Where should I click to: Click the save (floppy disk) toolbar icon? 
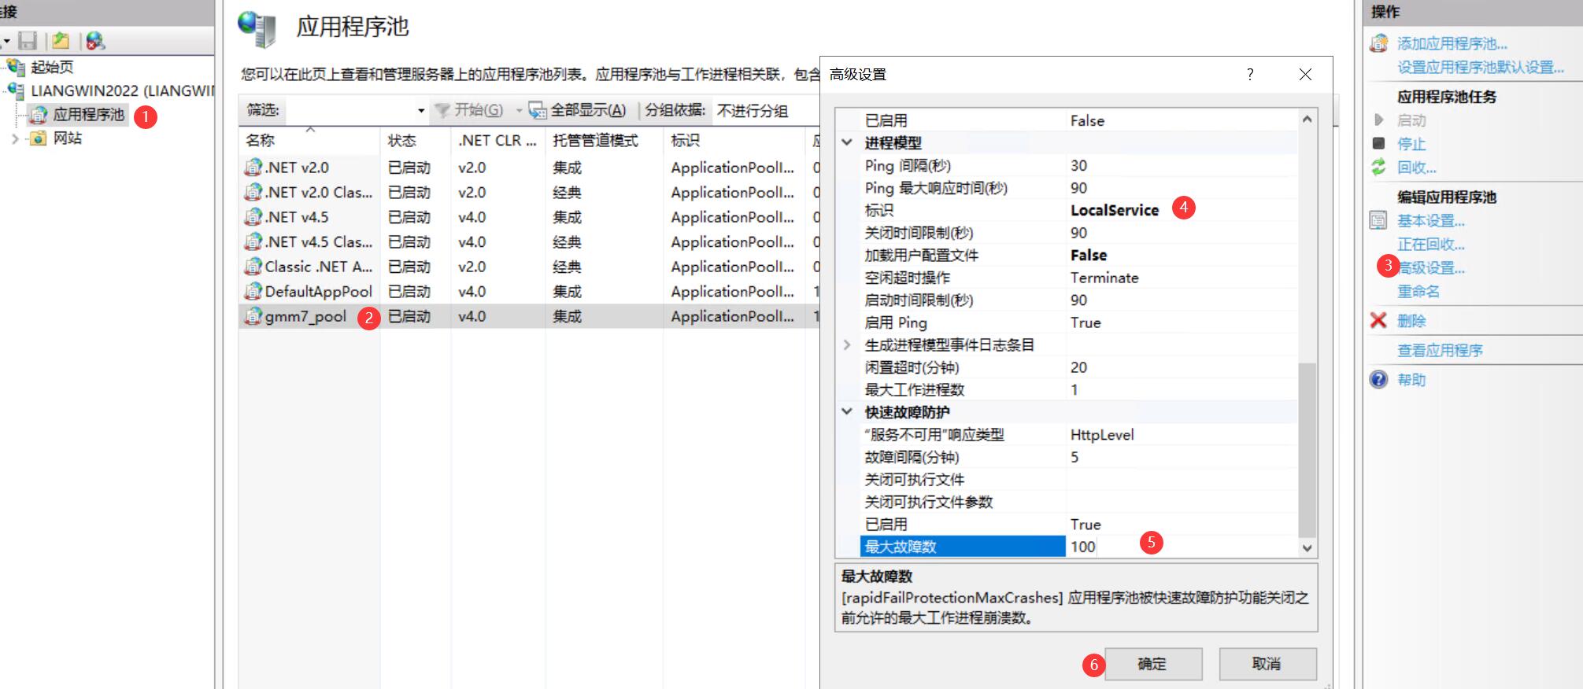point(28,41)
